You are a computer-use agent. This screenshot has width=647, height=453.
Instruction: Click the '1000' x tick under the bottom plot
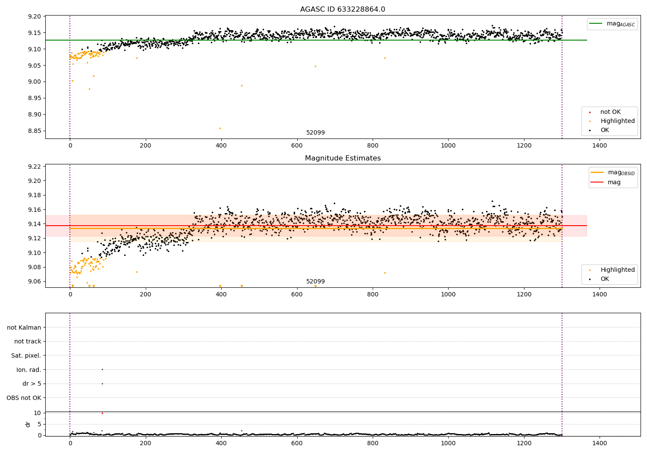(x=448, y=443)
